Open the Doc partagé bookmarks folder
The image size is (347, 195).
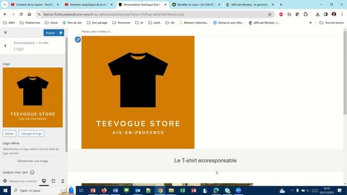(x=97, y=23)
